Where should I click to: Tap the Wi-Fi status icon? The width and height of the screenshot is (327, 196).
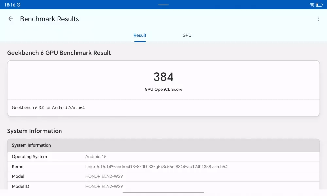coord(312,5)
